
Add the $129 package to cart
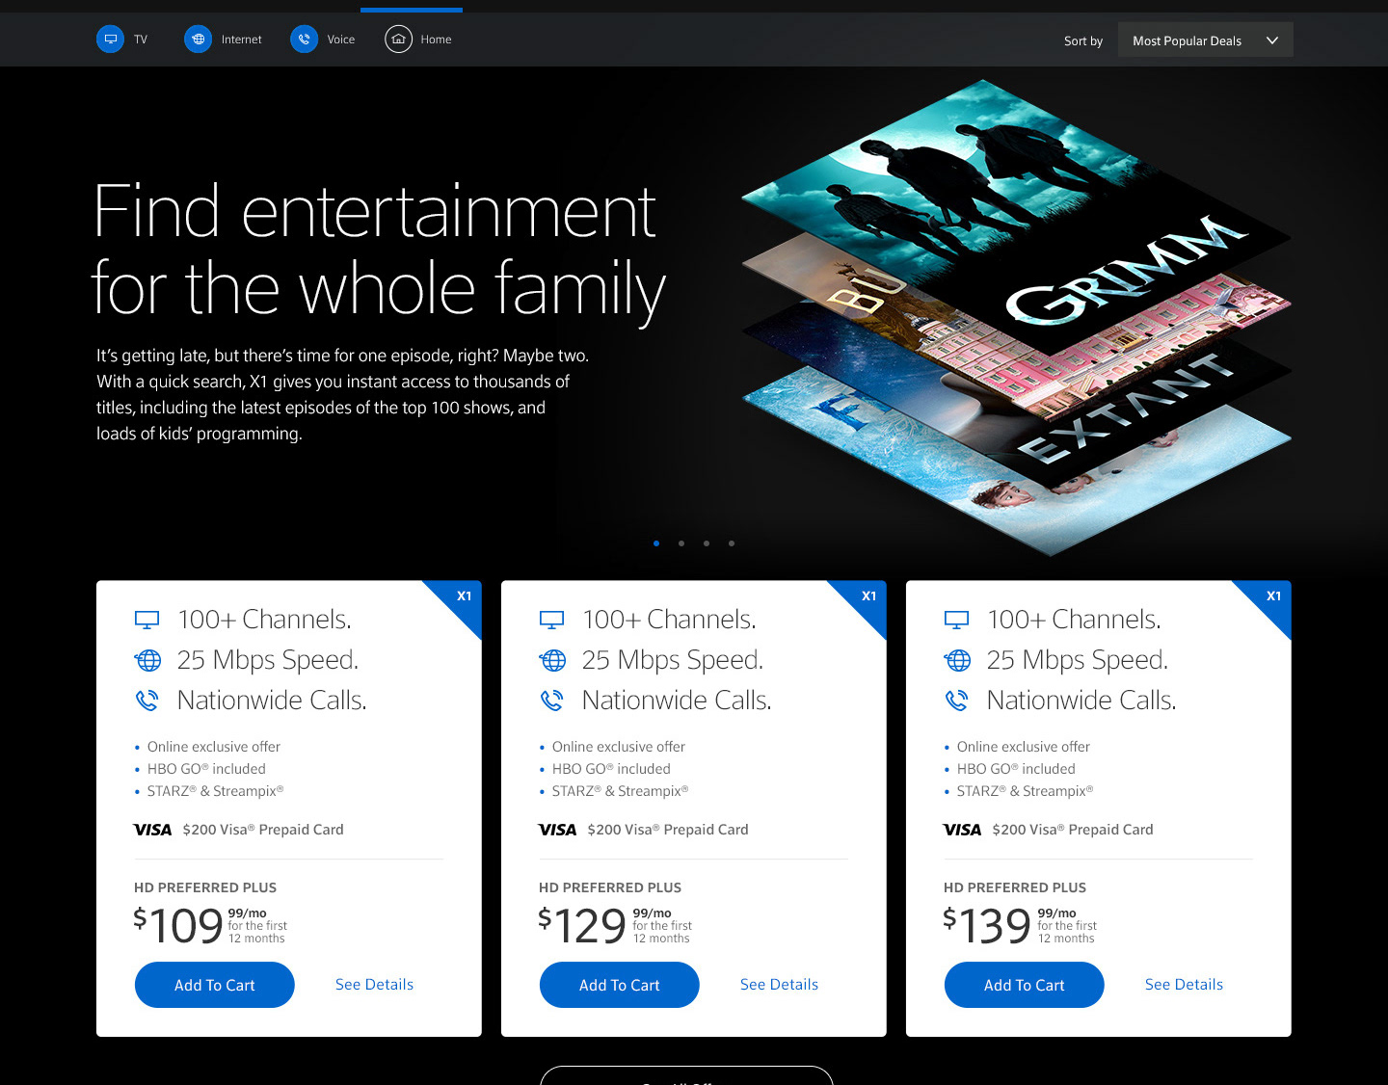(x=619, y=985)
